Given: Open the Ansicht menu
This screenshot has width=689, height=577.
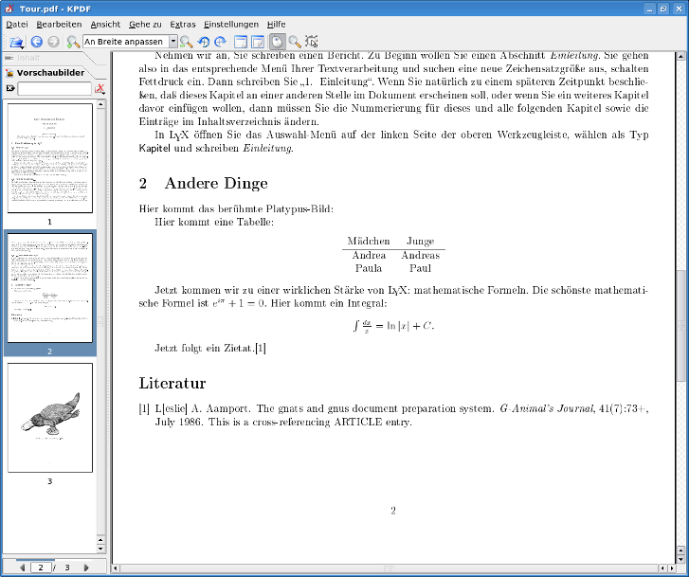Looking at the screenshot, I should (x=105, y=25).
